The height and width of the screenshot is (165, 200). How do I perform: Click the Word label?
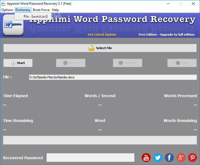(x=100, y=121)
